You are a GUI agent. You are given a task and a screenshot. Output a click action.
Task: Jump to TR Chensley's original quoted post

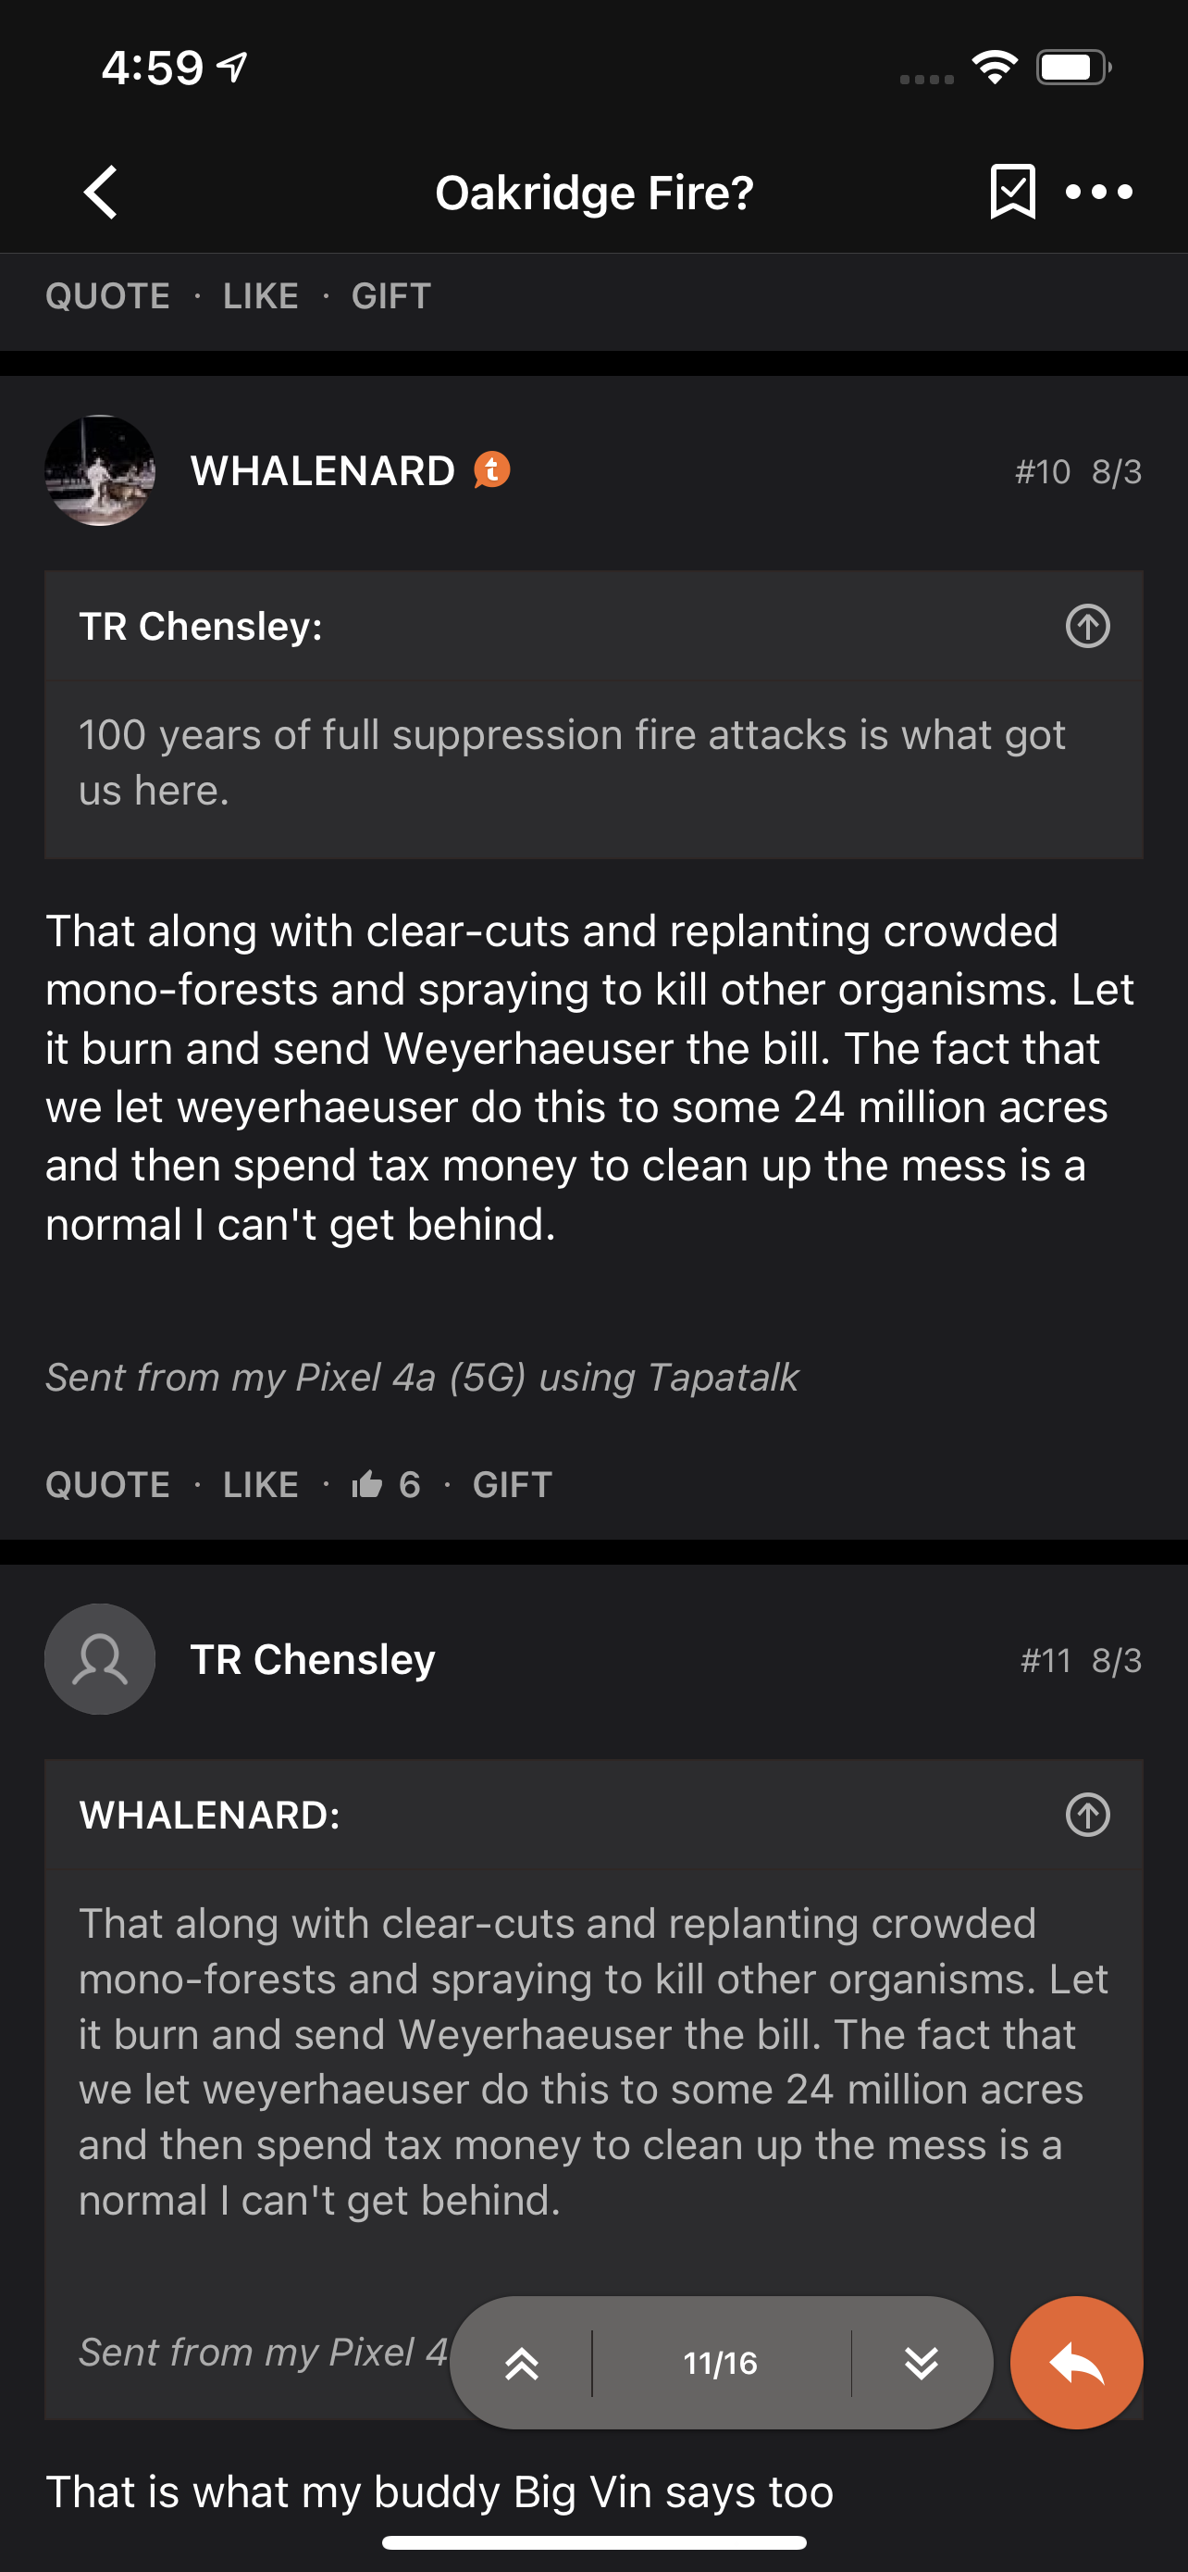point(1087,627)
